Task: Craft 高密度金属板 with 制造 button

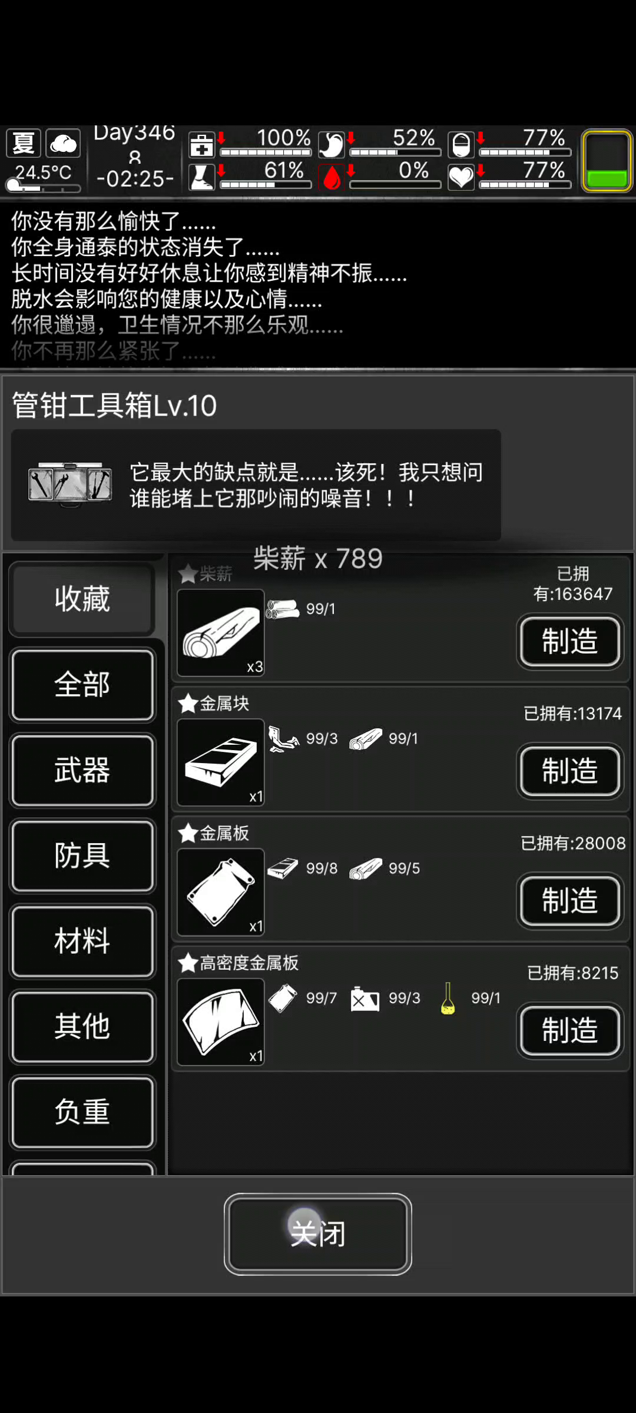Action: tap(570, 1030)
